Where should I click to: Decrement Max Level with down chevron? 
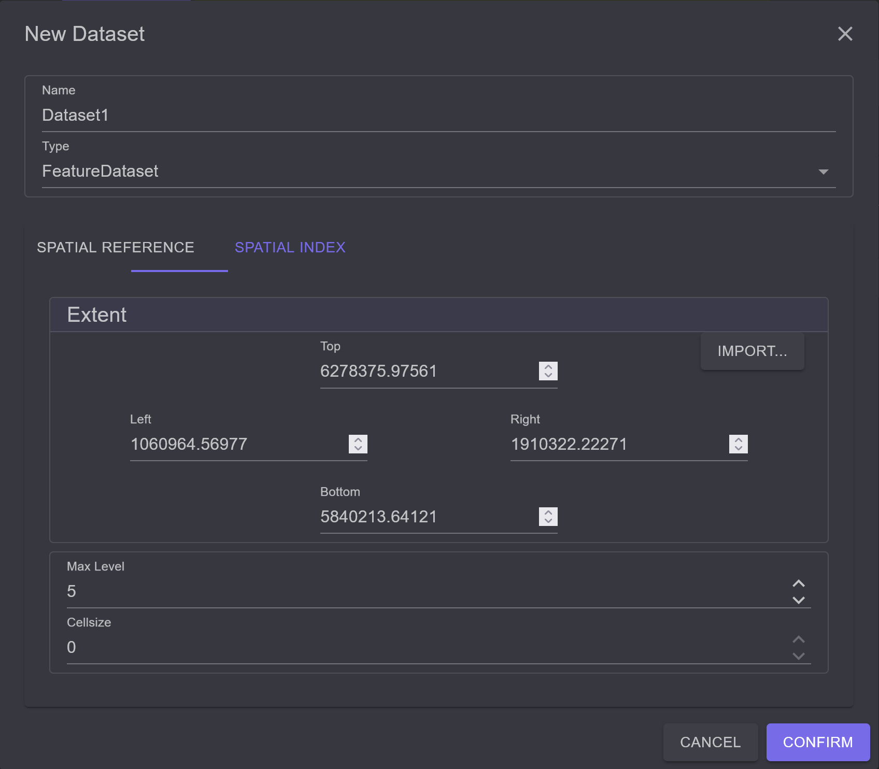(x=799, y=600)
